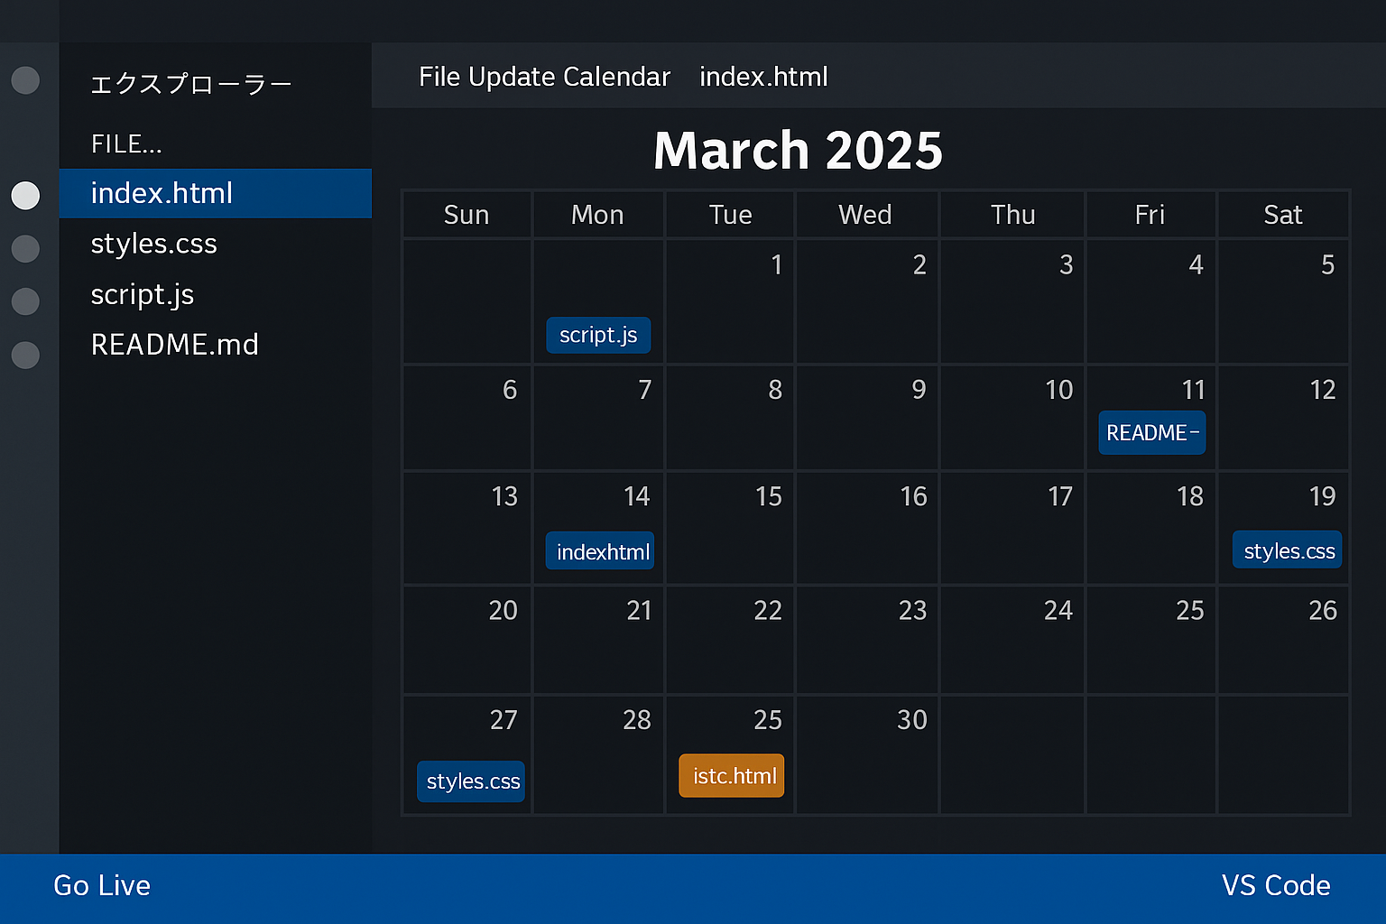Click Go Live in status bar
The width and height of the screenshot is (1386, 924).
[102, 885]
